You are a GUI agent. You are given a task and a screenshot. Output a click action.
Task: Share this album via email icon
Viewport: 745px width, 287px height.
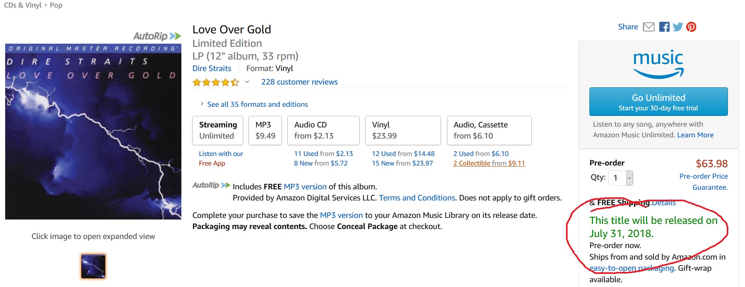(649, 27)
